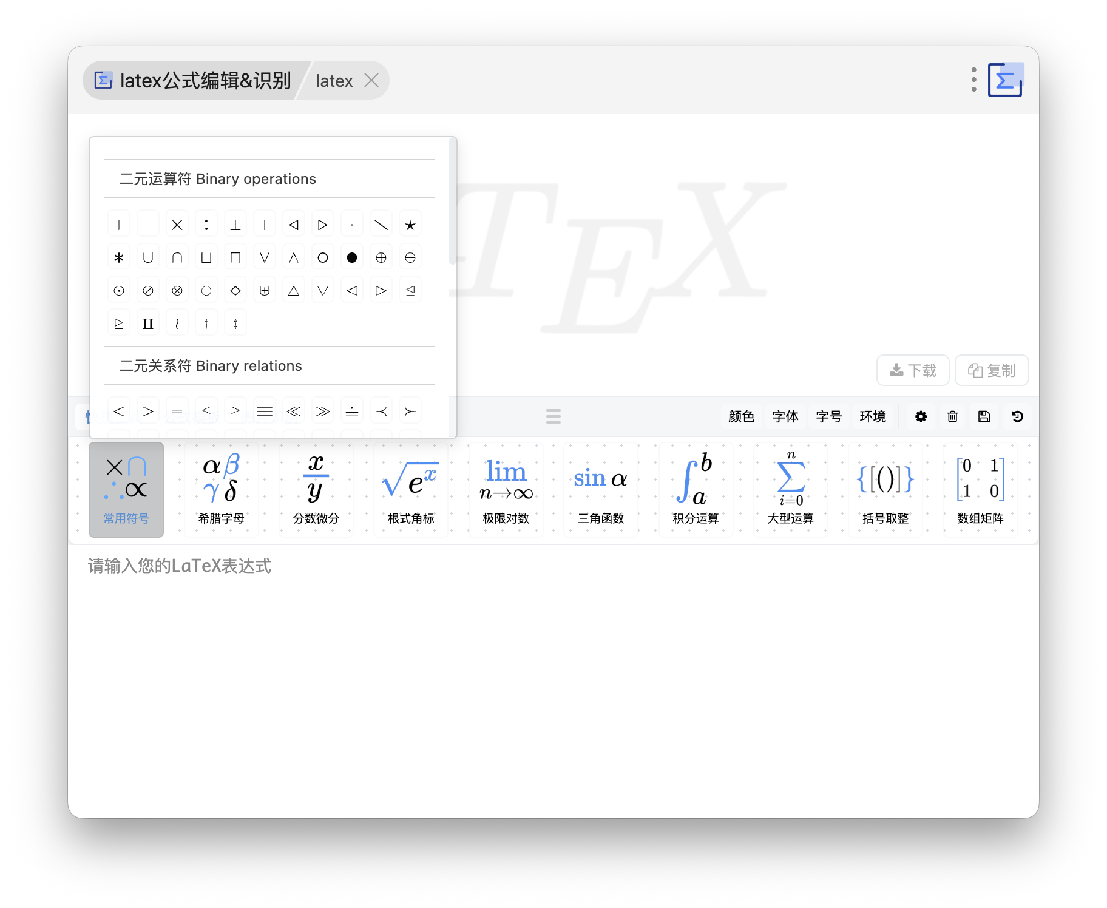The image size is (1107, 908).
Task: Open the 环境 environment dropdown
Action: [873, 416]
